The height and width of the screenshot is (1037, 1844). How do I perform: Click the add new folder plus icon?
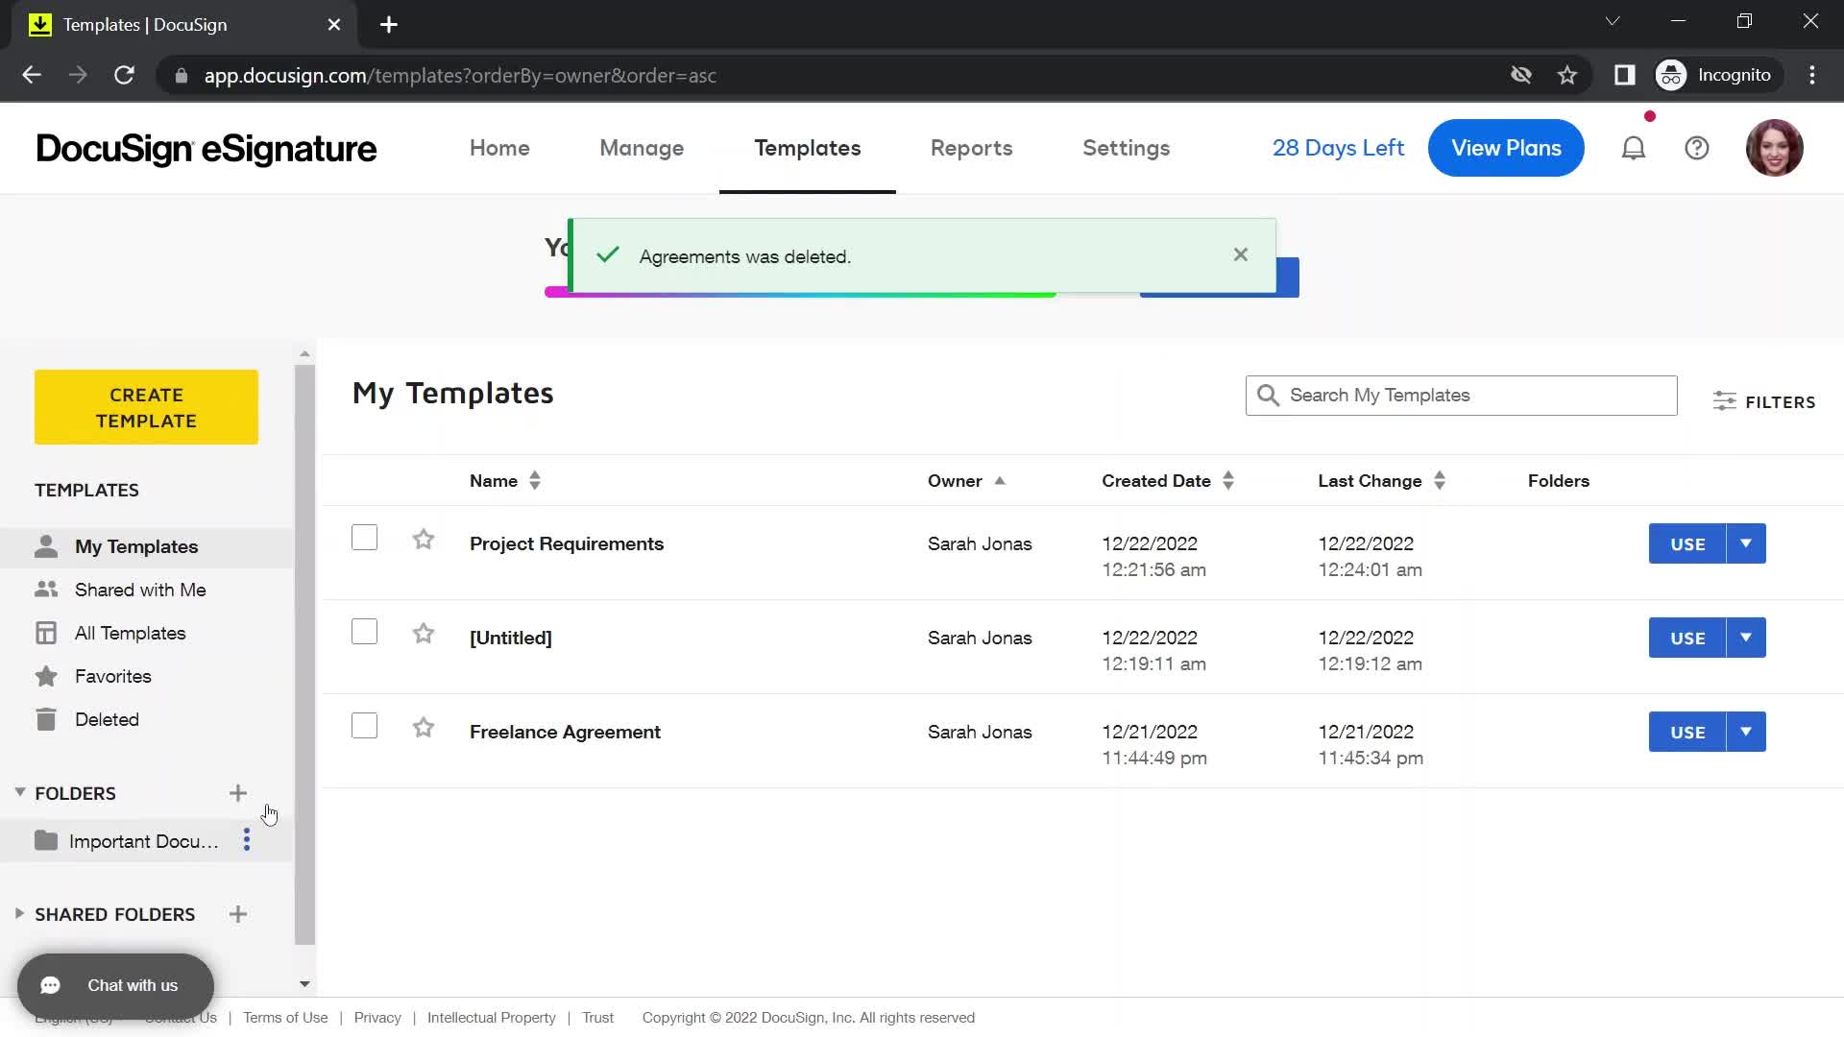coord(238,792)
